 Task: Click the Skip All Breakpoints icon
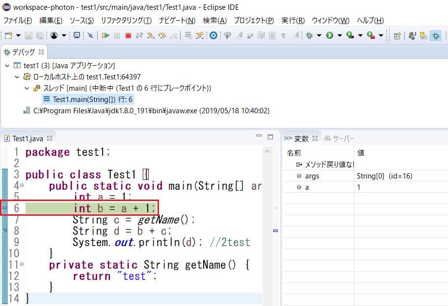pyautogui.click(x=90, y=35)
